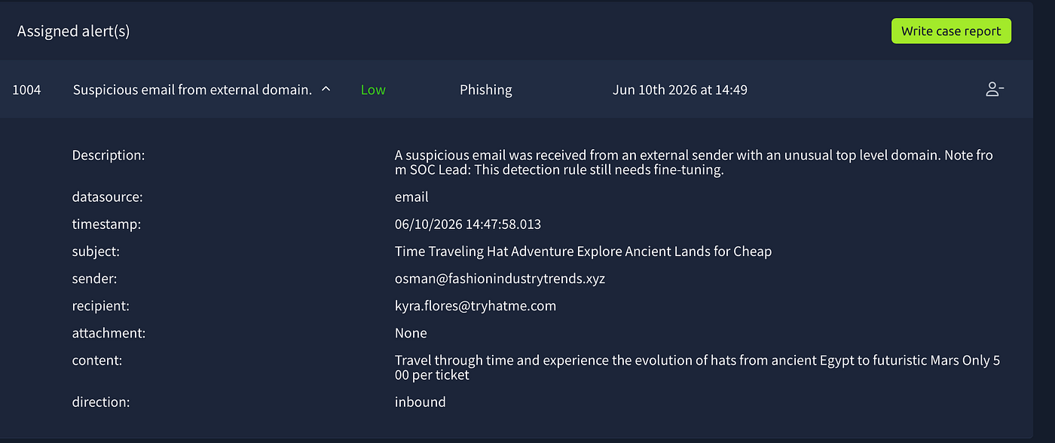Select the alert title Suspicious email from external domain

click(x=192, y=90)
